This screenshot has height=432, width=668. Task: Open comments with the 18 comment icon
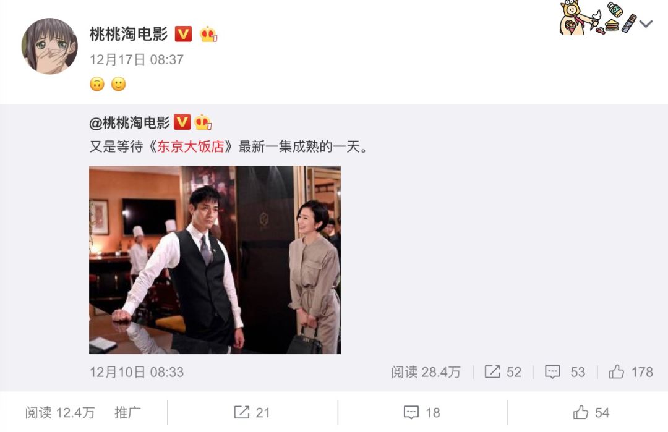pyautogui.click(x=411, y=412)
